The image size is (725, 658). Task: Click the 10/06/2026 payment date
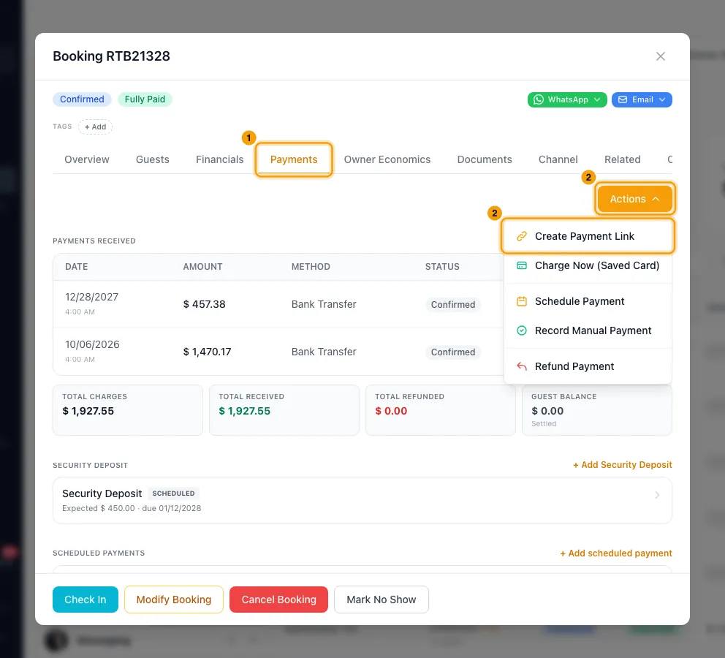point(92,344)
